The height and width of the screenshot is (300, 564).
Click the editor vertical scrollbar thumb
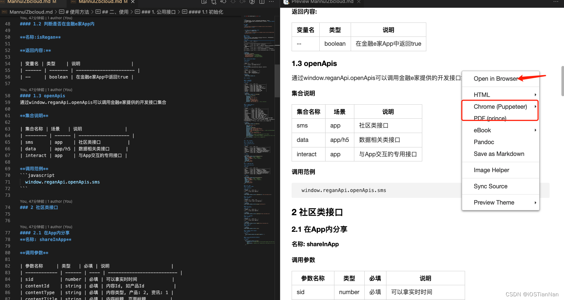pyautogui.click(x=277, y=80)
